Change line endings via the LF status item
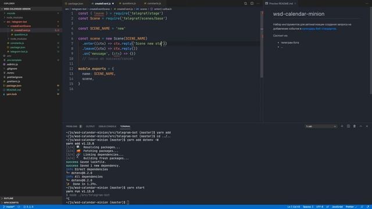 coord(328,207)
